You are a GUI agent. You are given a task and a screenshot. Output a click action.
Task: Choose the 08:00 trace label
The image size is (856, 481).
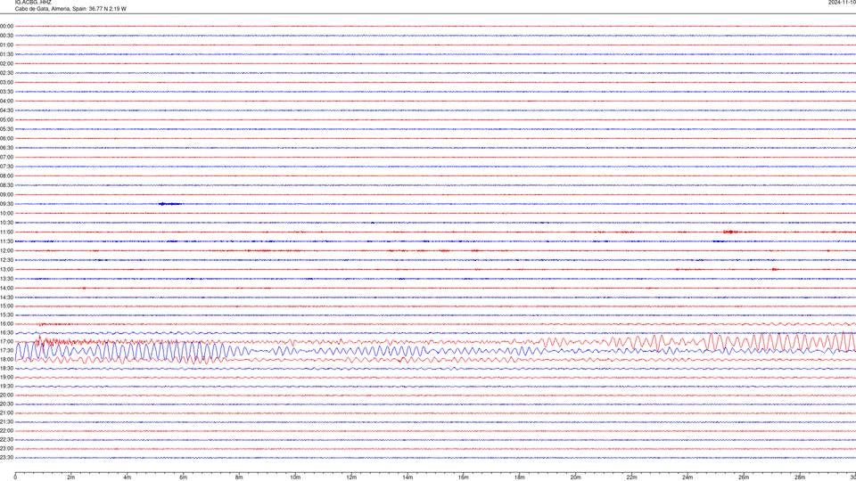point(6,175)
